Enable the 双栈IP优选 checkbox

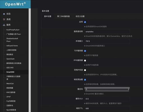[85, 70]
